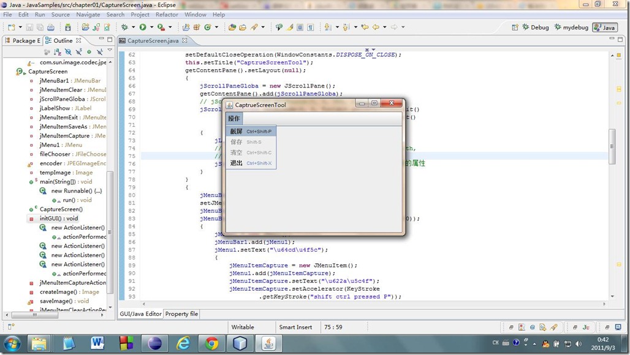The image size is (630, 355).
Task: Open the Run button dropdown arrow
Action: [151, 27]
